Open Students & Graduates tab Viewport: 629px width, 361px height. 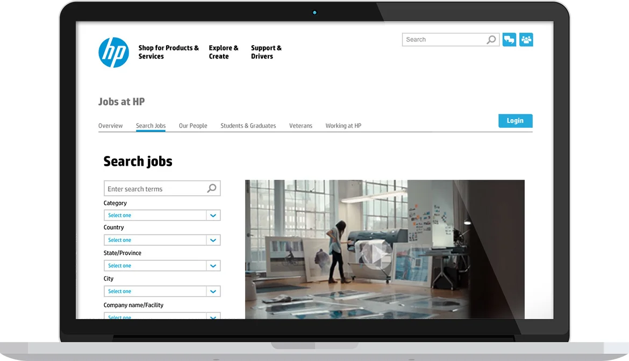point(248,126)
